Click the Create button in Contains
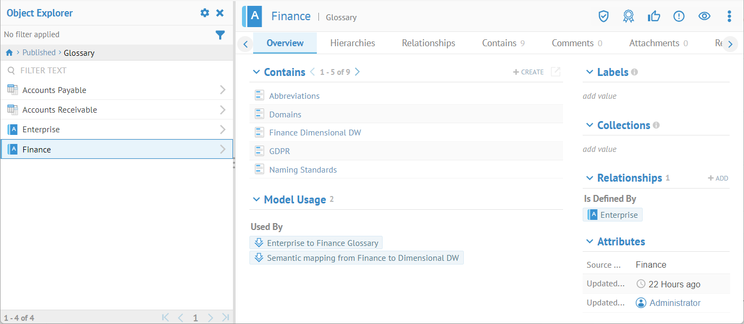Viewport: 744px width, 324px height. (x=528, y=72)
